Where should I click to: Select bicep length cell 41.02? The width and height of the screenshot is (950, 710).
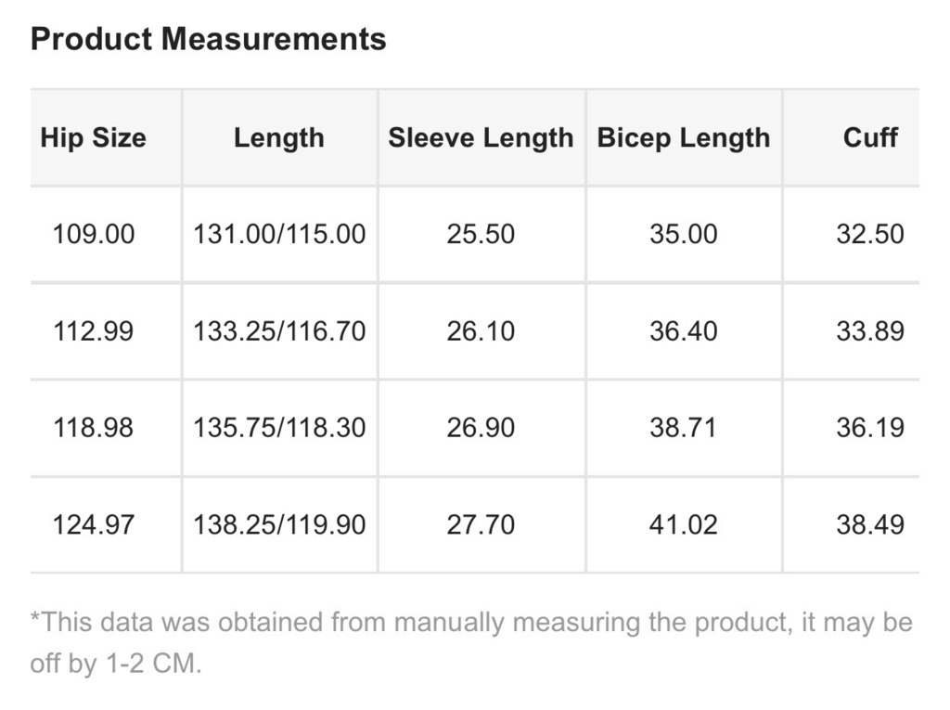(x=684, y=524)
